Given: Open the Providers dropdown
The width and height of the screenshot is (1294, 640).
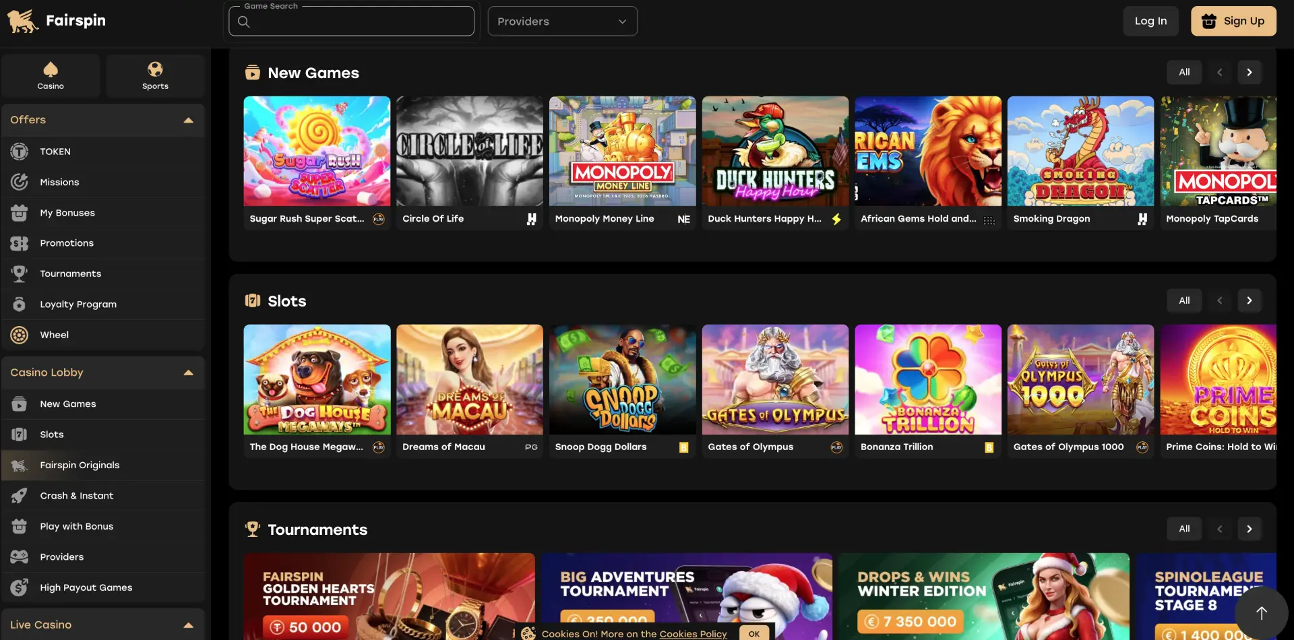Looking at the screenshot, I should point(562,21).
